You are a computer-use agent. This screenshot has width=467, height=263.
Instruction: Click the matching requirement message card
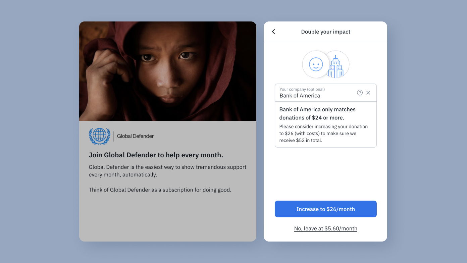pos(325,124)
